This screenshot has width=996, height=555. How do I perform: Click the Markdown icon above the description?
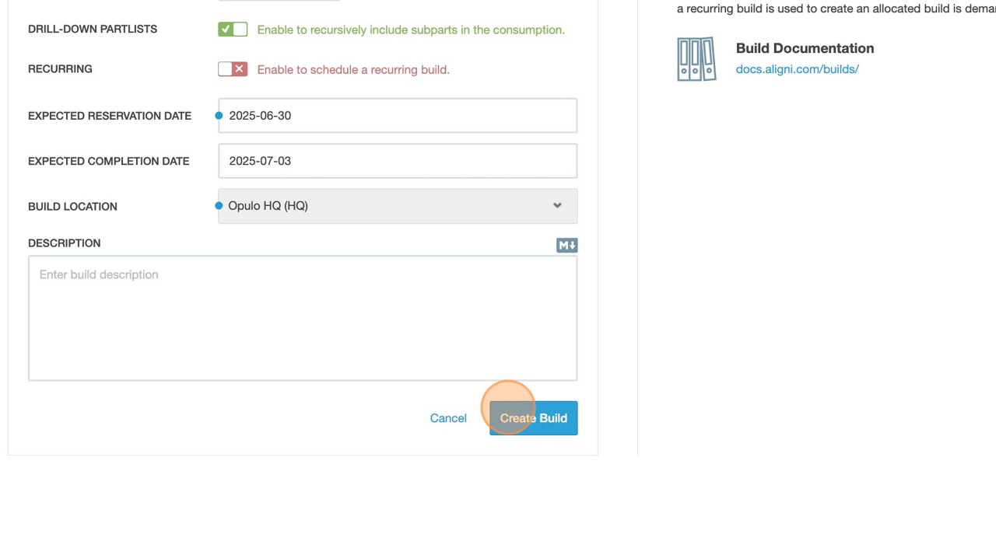tap(566, 246)
